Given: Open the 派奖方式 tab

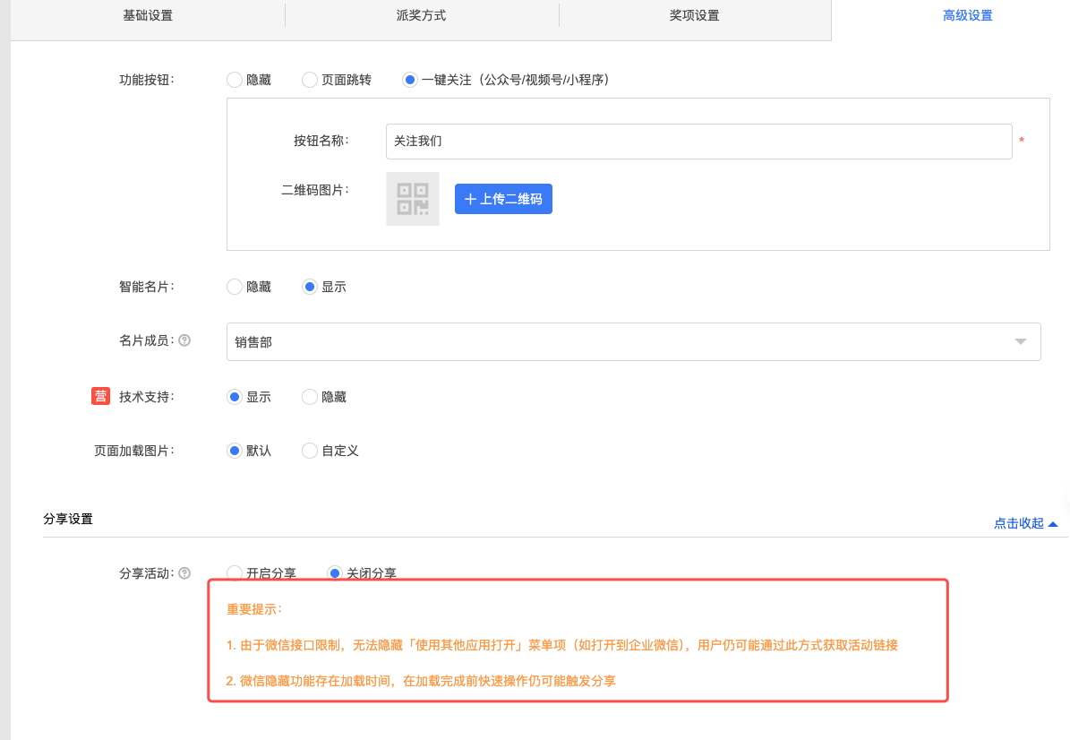Looking at the screenshot, I should click(421, 15).
